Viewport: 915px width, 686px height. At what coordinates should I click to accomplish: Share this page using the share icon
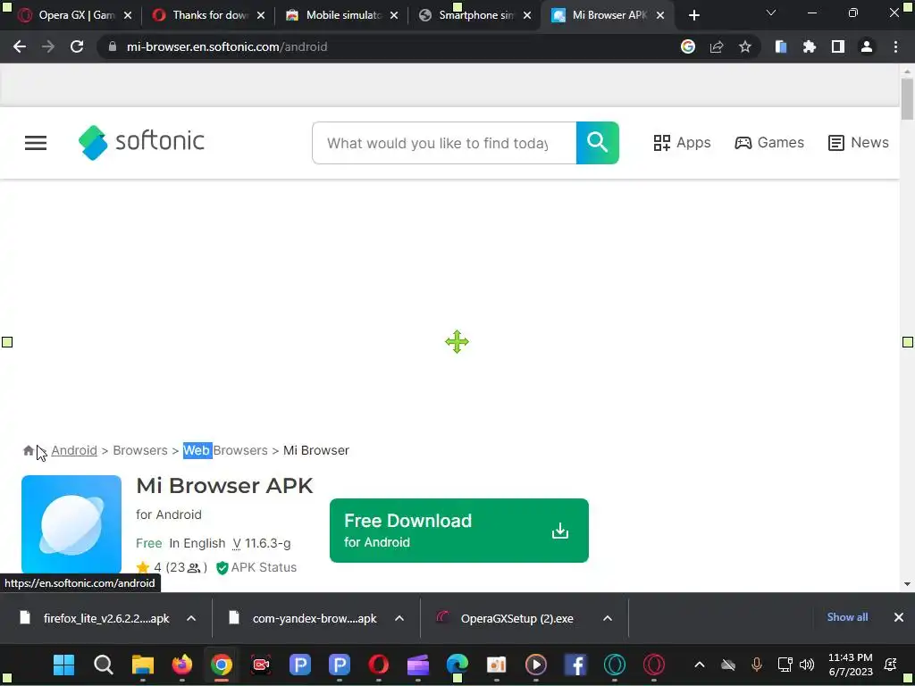[x=717, y=46]
